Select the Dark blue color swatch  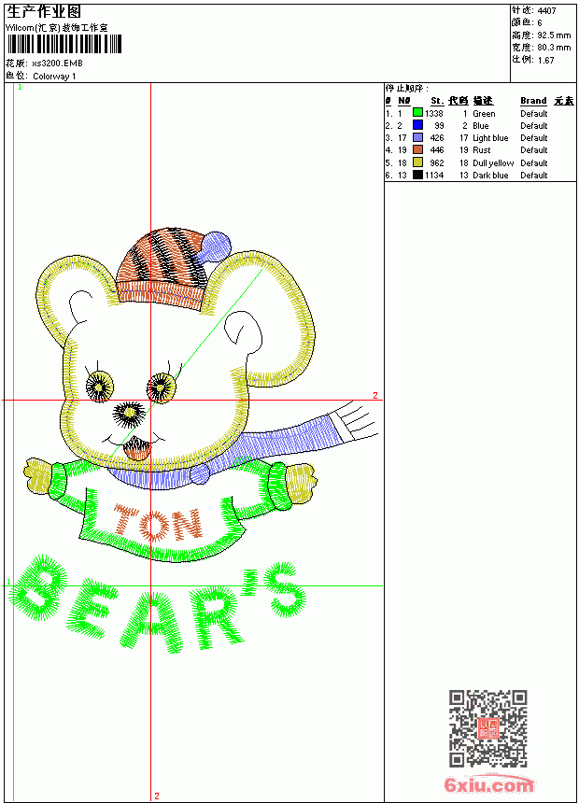417,175
